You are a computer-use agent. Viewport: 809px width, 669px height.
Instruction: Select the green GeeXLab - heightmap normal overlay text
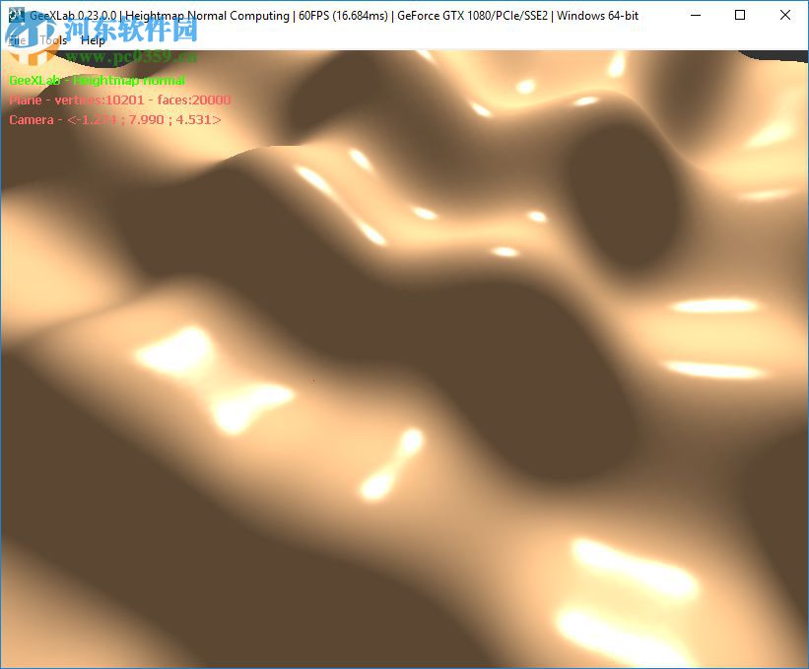point(96,80)
